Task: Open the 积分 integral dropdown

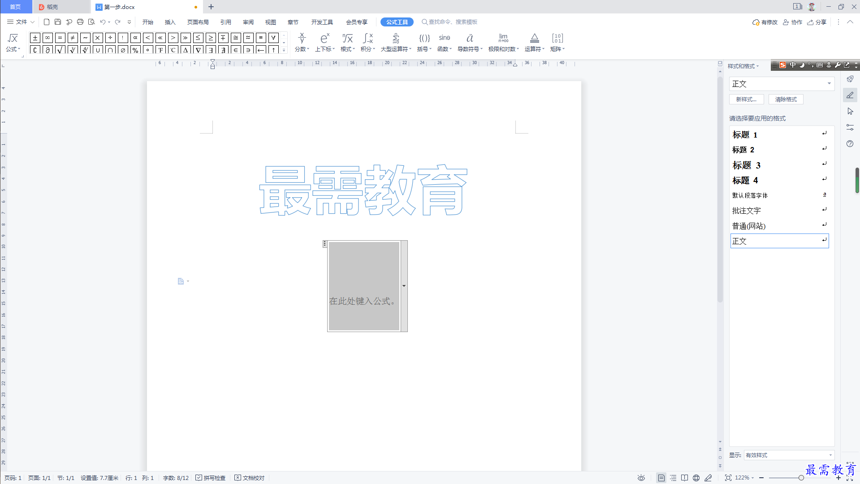Action: tap(368, 43)
